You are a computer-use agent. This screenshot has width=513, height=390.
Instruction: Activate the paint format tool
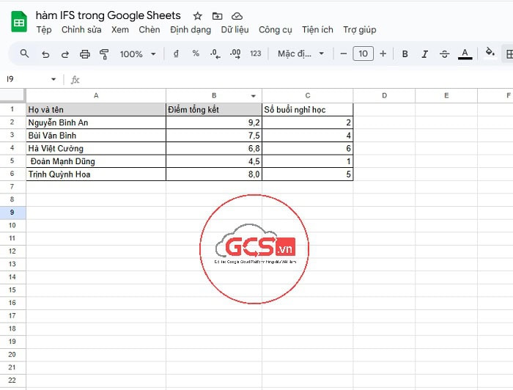(104, 54)
